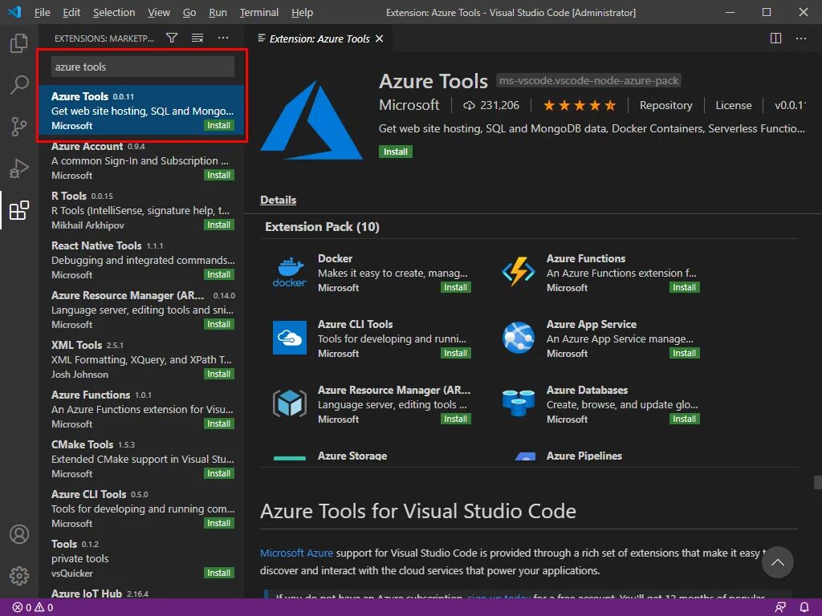Click the scroll-to-top arrow button

coord(777,562)
